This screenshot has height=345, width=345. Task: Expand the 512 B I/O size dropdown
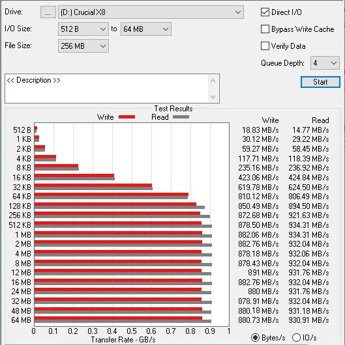click(83, 29)
